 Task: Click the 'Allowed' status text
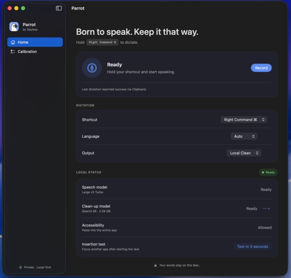click(x=265, y=228)
